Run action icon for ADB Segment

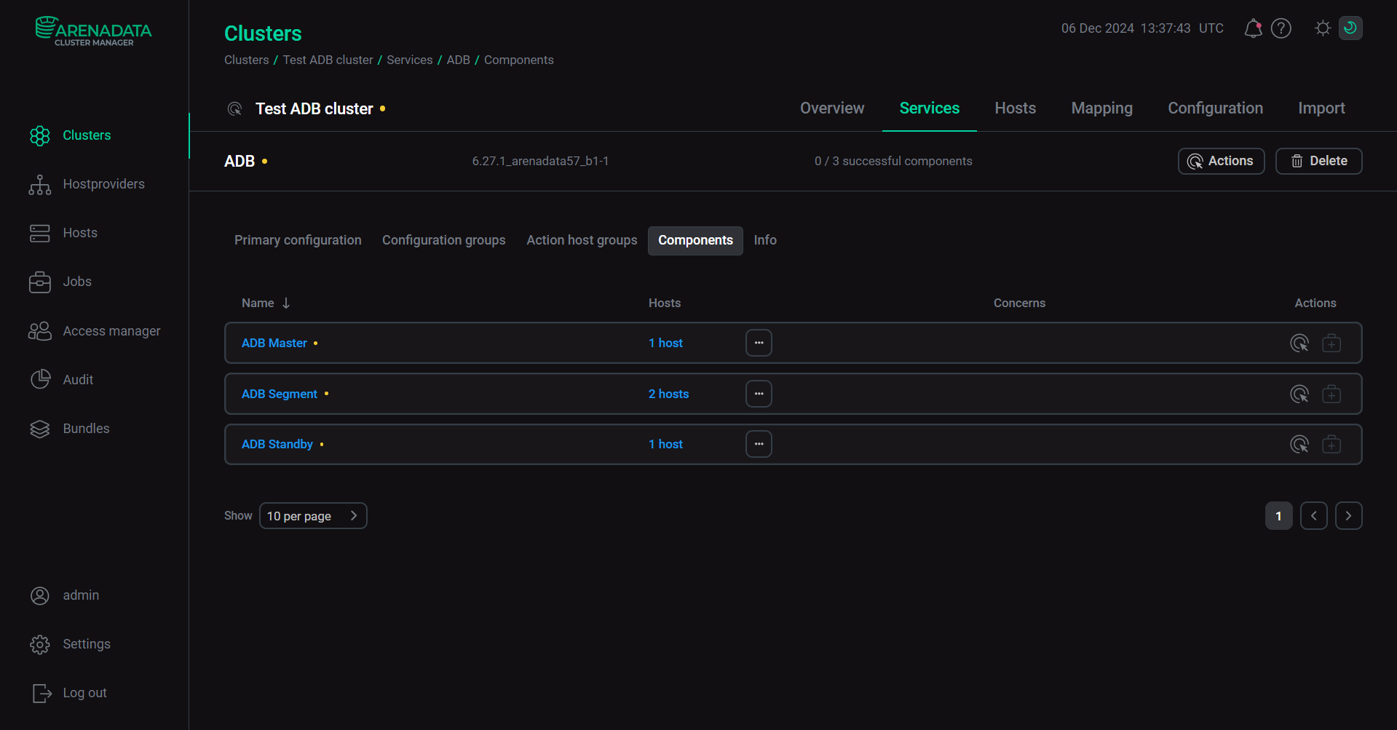[1299, 394]
